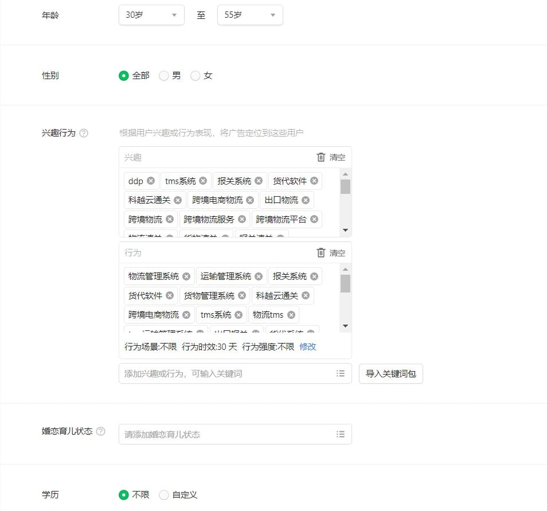The width and height of the screenshot is (547, 511).
Task: Click the help icon beside 兴趣行为
Action: (84, 133)
